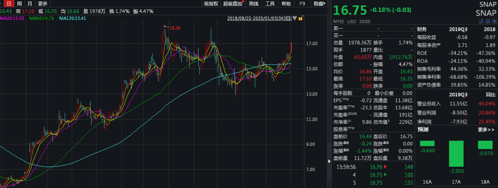This screenshot has height=188, width=498.
Task: Toggle the yellow date range lock icon
Action: (x=300, y=18)
